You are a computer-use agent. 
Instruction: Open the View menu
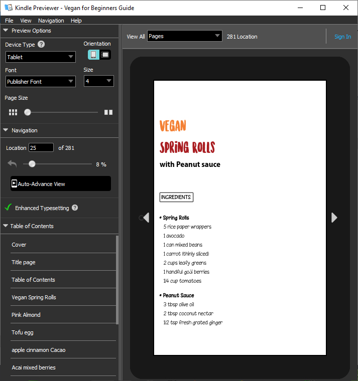(x=26, y=21)
